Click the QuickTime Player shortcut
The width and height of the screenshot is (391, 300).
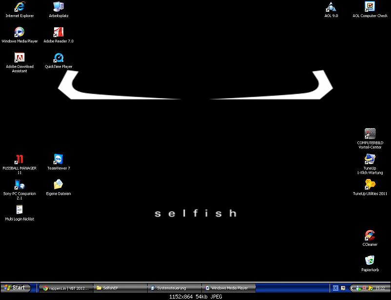pos(59,58)
